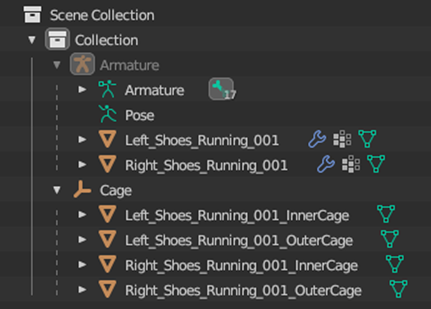This screenshot has height=309, width=431.
Task: Select Right_Shoes_Running_001_InnerCage name
Action: (x=242, y=266)
